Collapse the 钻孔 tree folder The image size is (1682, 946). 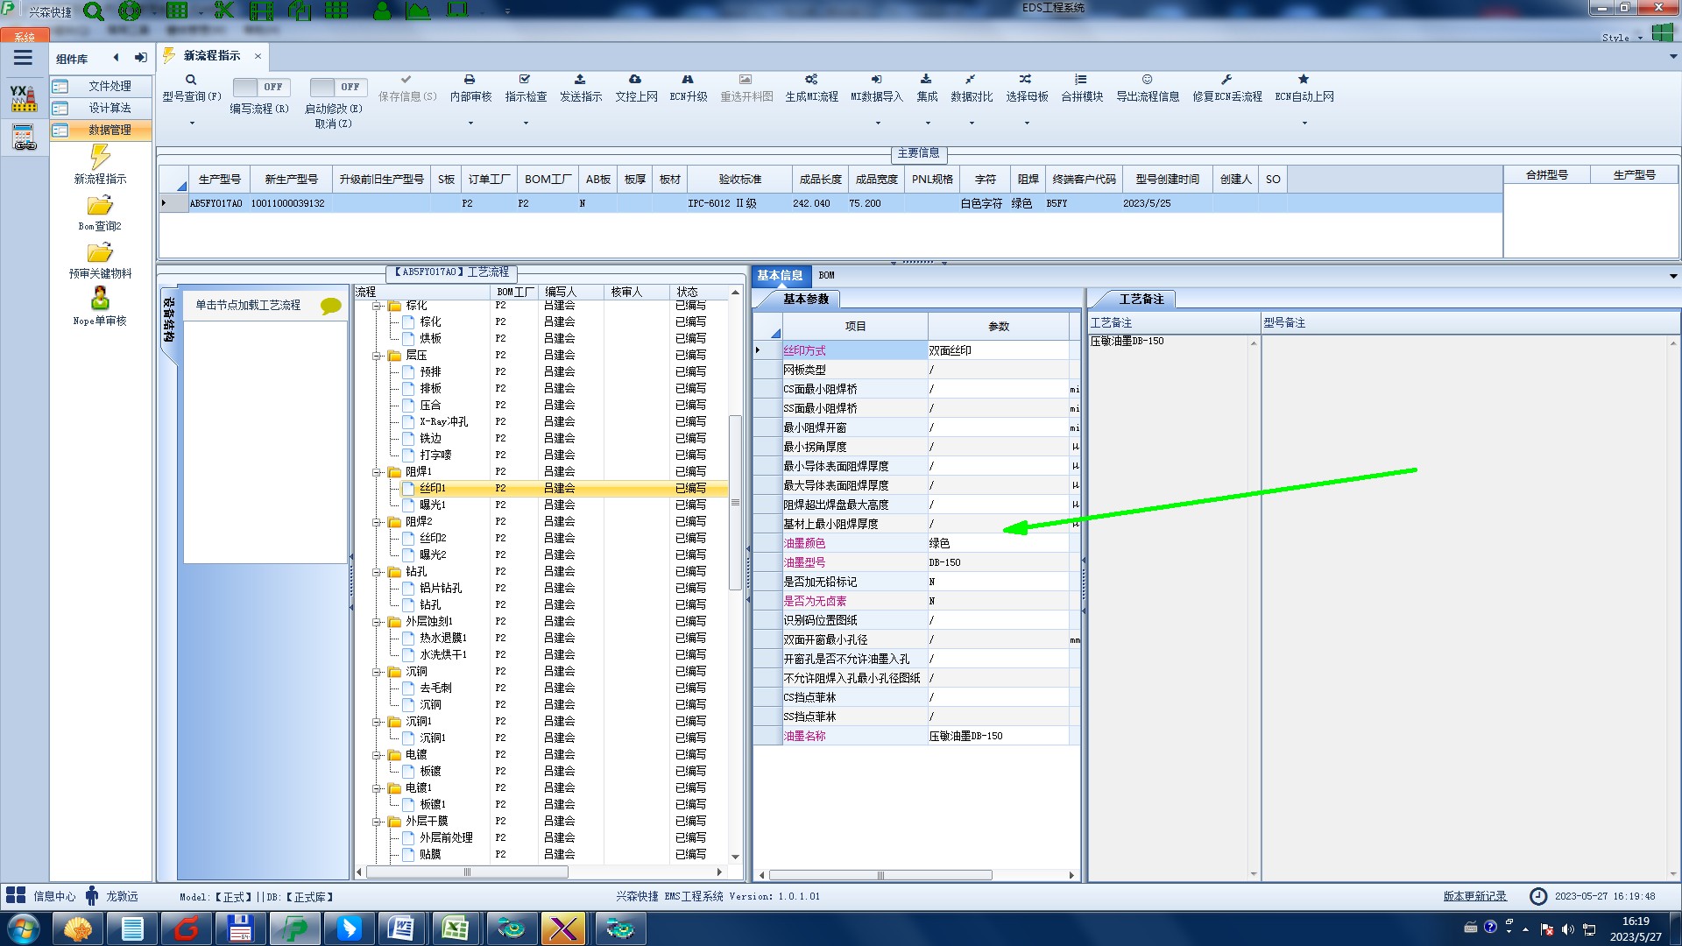(378, 572)
